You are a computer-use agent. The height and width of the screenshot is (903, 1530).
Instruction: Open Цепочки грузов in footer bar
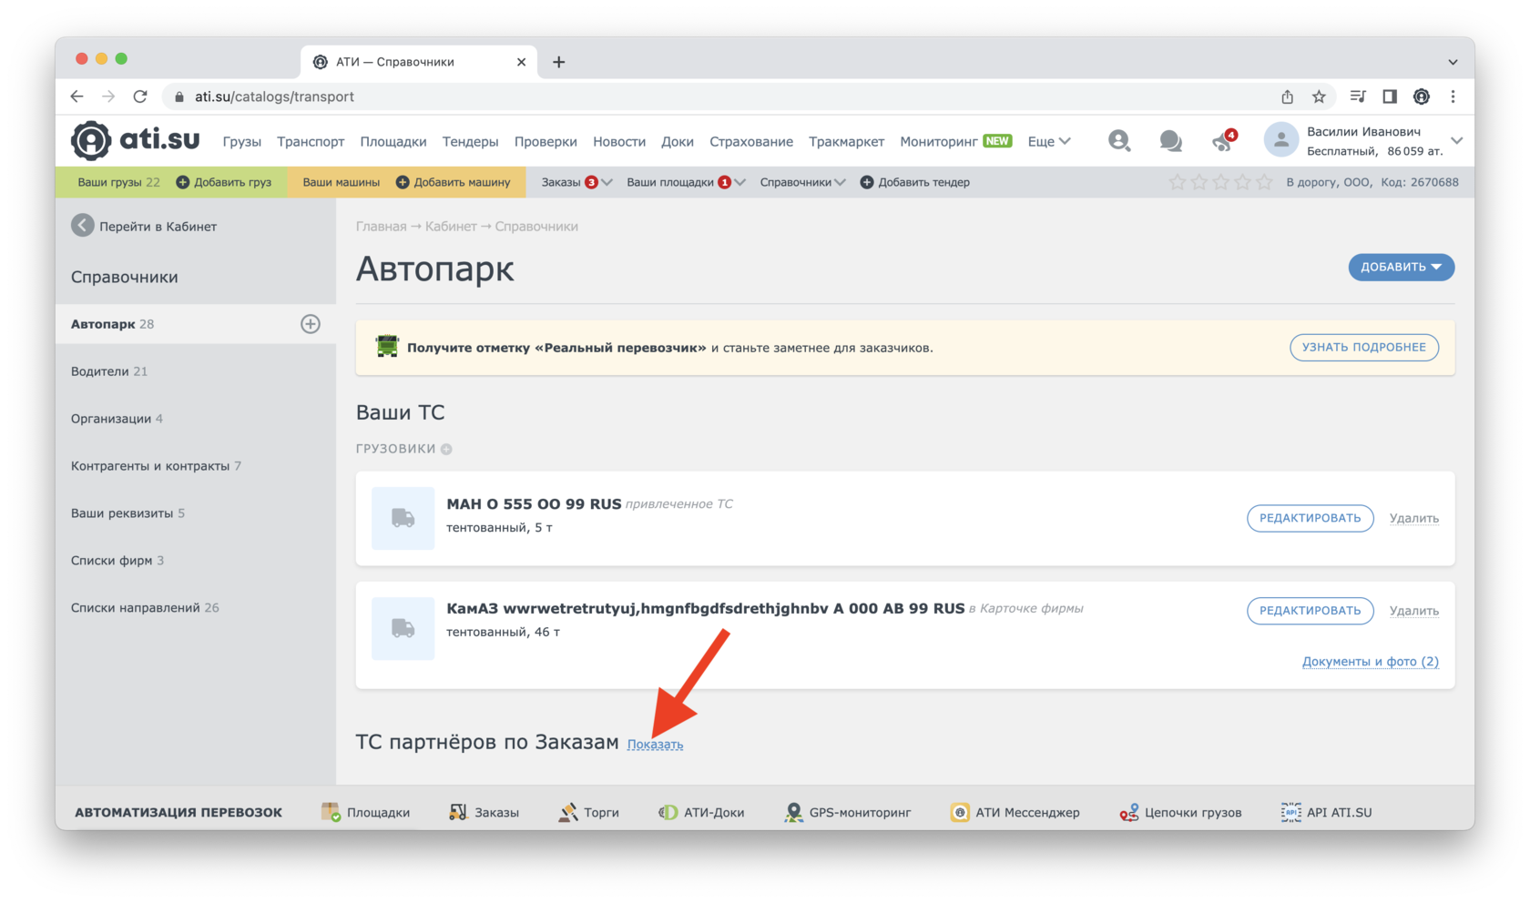coord(1180,812)
